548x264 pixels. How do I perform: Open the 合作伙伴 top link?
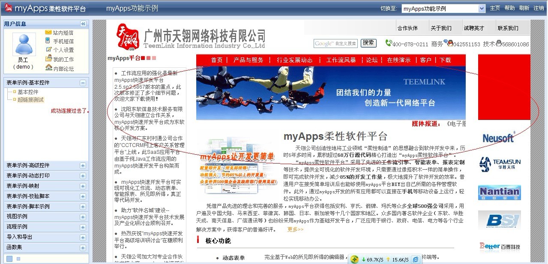click(408, 28)
